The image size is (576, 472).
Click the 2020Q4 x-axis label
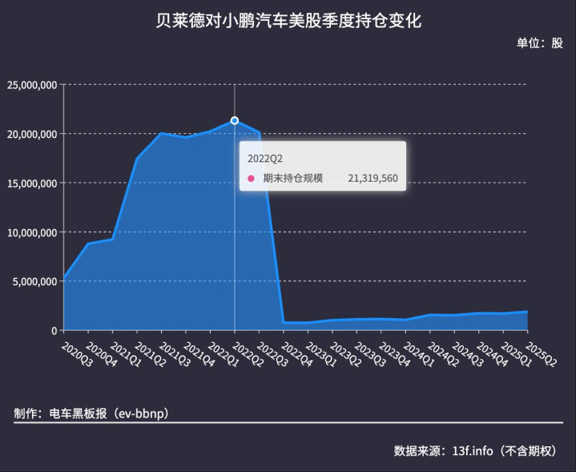[102, 354]
